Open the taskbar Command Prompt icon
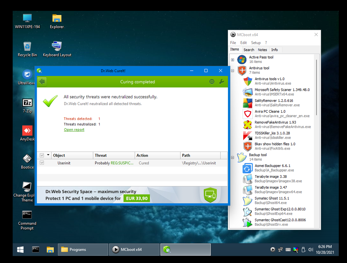This screenshot has height=263, width=347. point(36,250)
